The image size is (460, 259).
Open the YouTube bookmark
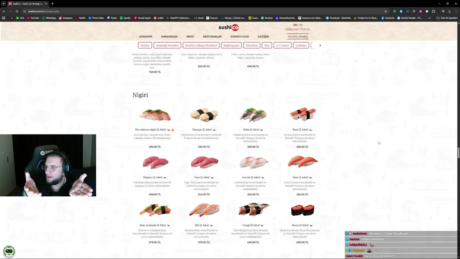pyautogui.click(x=33, y=18)
